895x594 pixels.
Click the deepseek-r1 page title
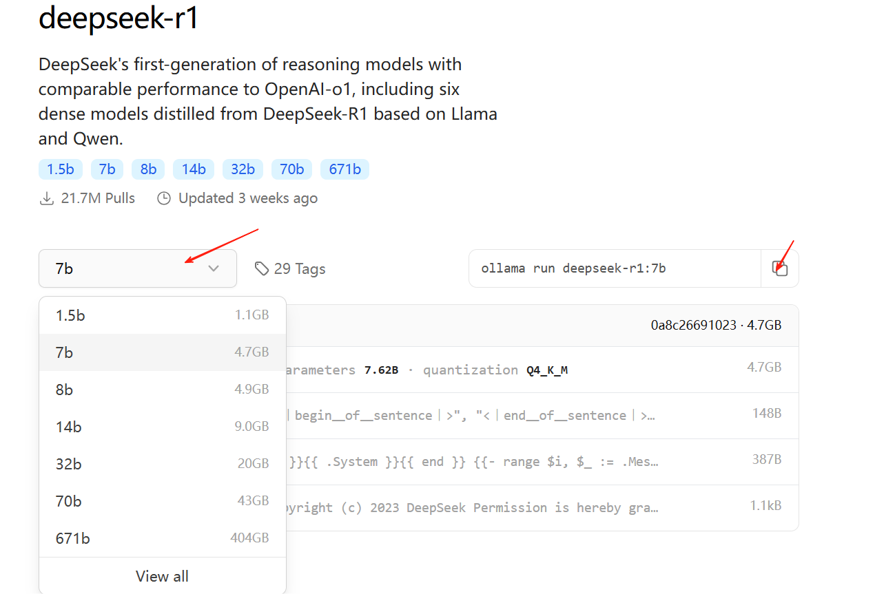(x=119, y=17)
